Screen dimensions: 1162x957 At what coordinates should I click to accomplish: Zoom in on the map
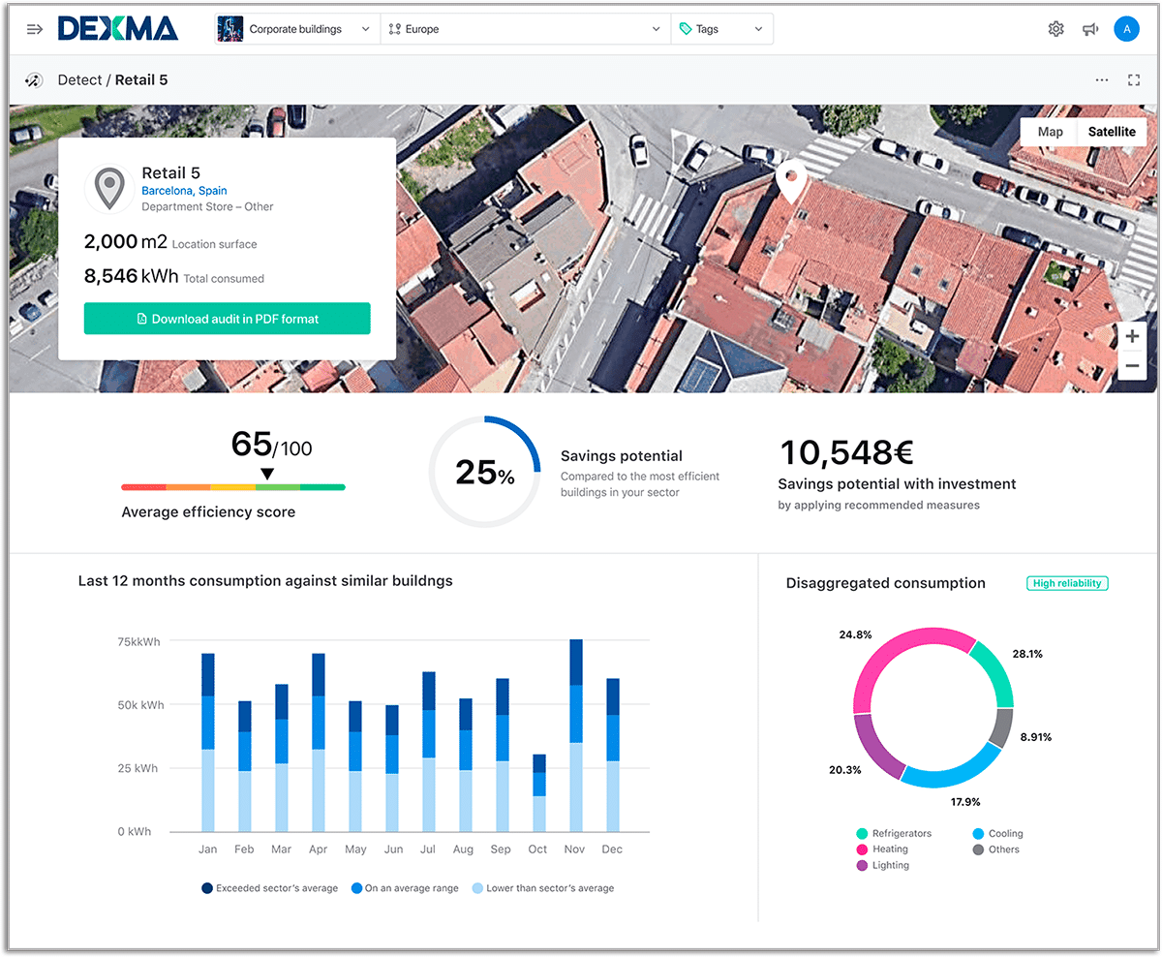[1132, 336]
